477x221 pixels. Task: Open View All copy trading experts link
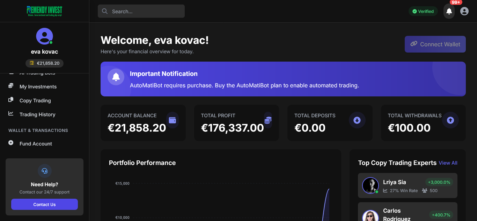click(448, 163)
